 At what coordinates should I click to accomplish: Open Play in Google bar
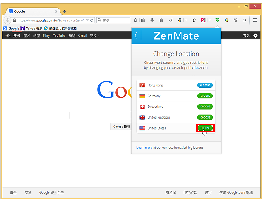(46, 36)
